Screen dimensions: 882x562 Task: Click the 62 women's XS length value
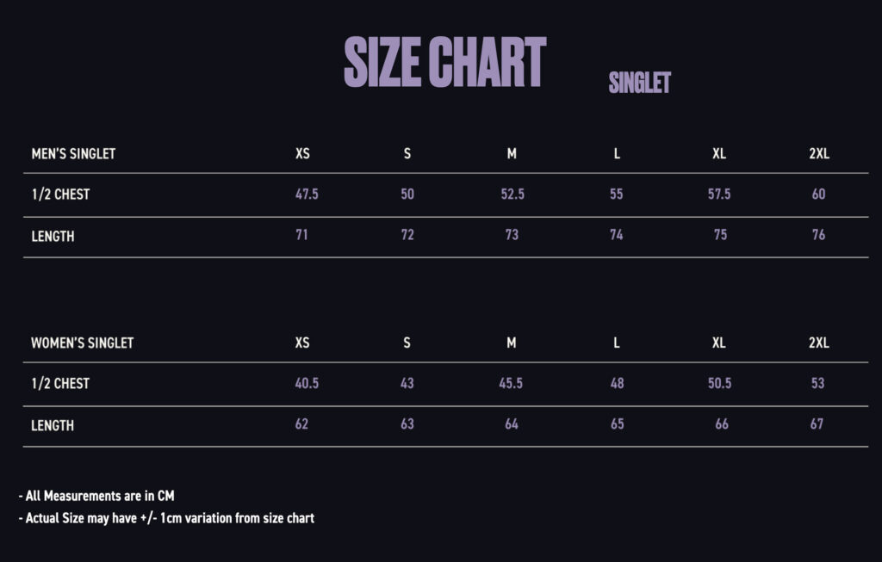301,424
